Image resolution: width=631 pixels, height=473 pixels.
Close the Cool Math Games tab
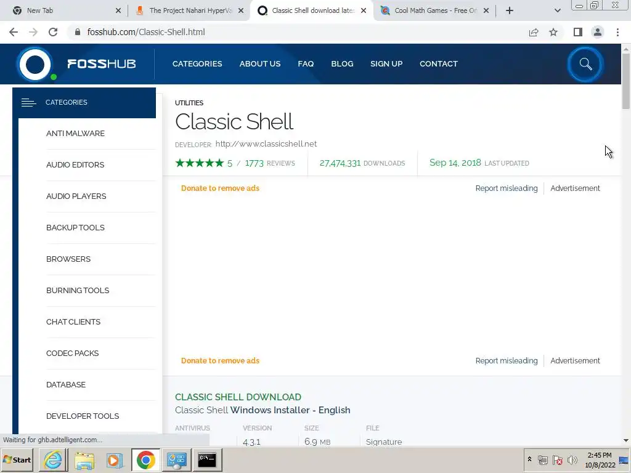(486, 10)
